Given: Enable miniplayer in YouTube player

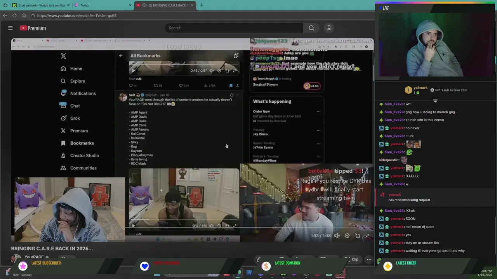Looking at the screenshot, I should tap(358, 236).
